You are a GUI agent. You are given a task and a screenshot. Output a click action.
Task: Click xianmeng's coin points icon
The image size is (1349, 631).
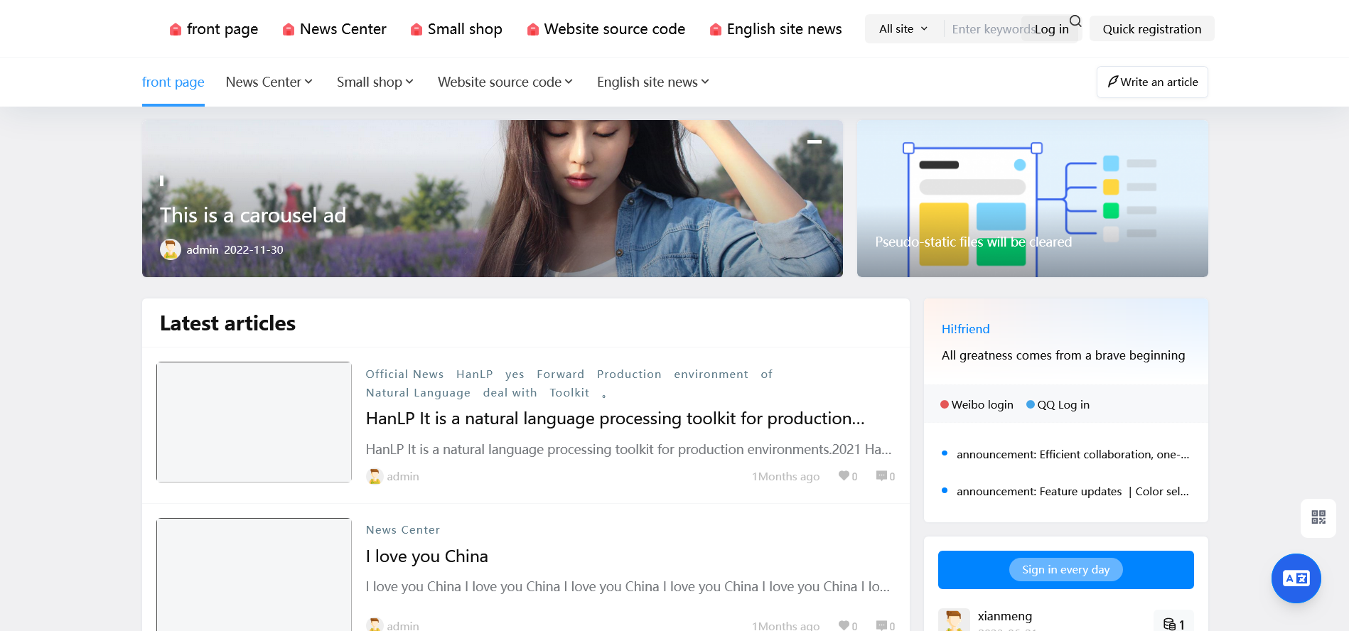1169,625
